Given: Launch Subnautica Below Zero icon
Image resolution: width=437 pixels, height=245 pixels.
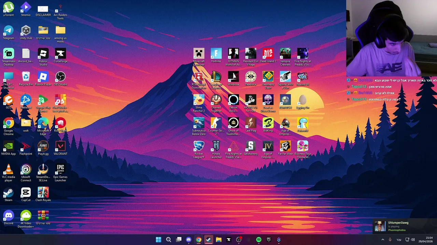Looking at the screenshot, I should (x=199, y=127).
